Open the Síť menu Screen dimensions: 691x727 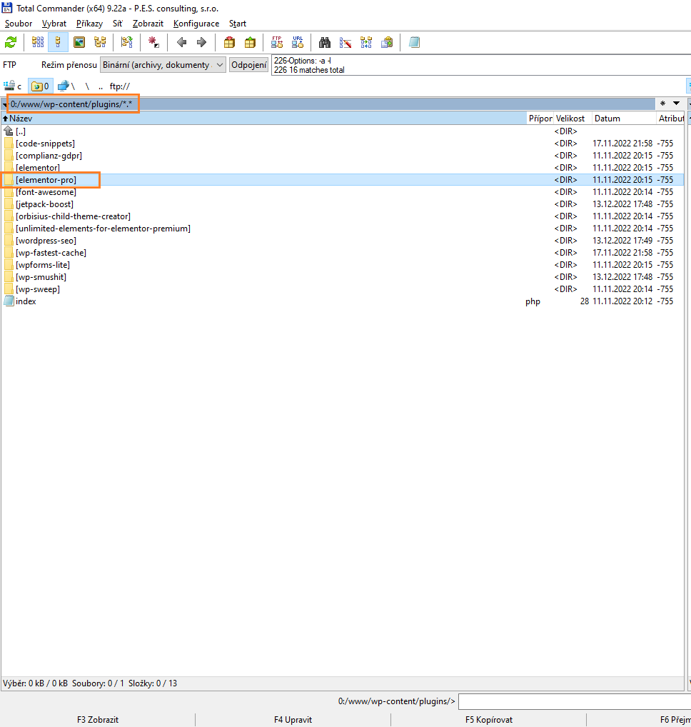pos(118,24)
